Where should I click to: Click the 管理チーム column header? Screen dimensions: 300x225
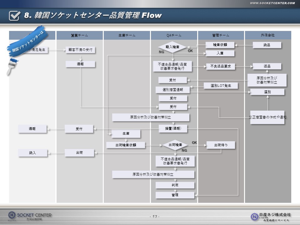click(221, 35)
